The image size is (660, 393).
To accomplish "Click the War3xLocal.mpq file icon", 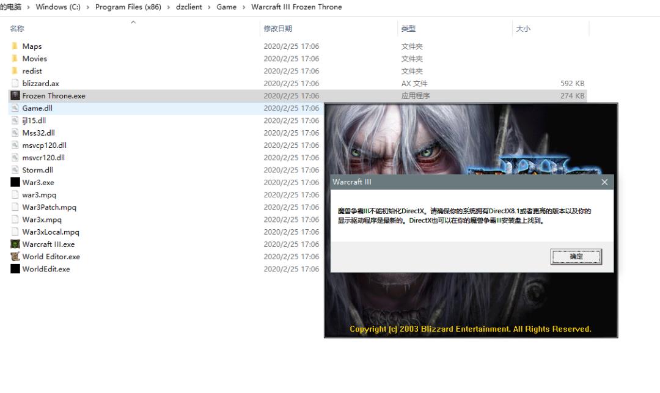I will point(15,232).
